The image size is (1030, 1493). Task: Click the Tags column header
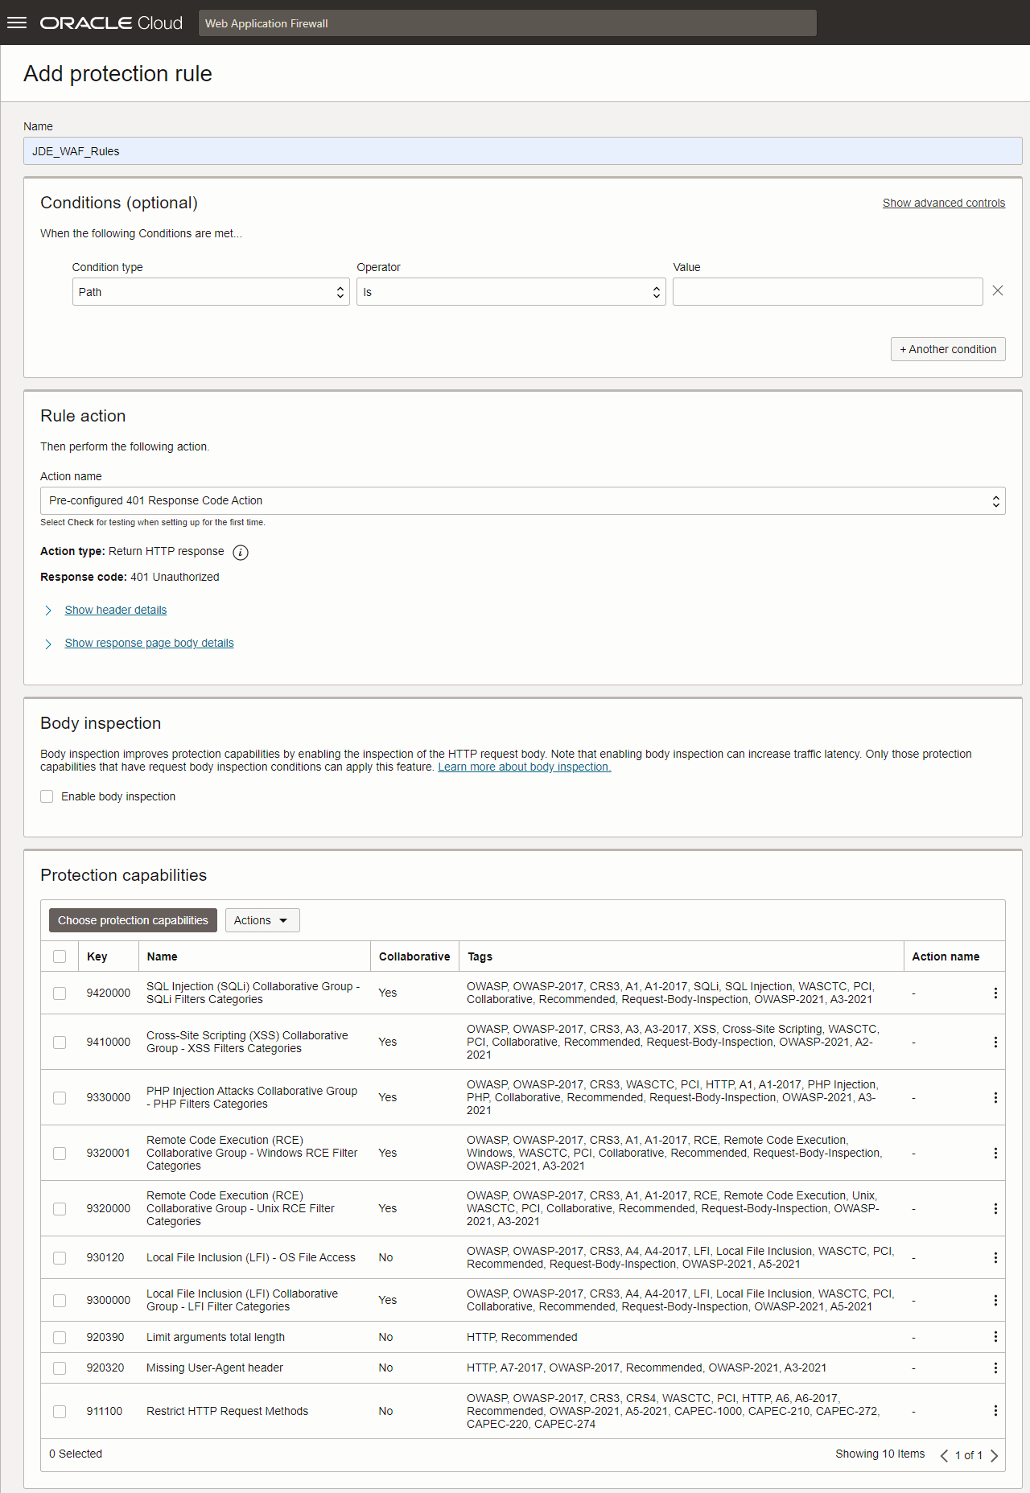pyautogui.click(x=480, y=956)
